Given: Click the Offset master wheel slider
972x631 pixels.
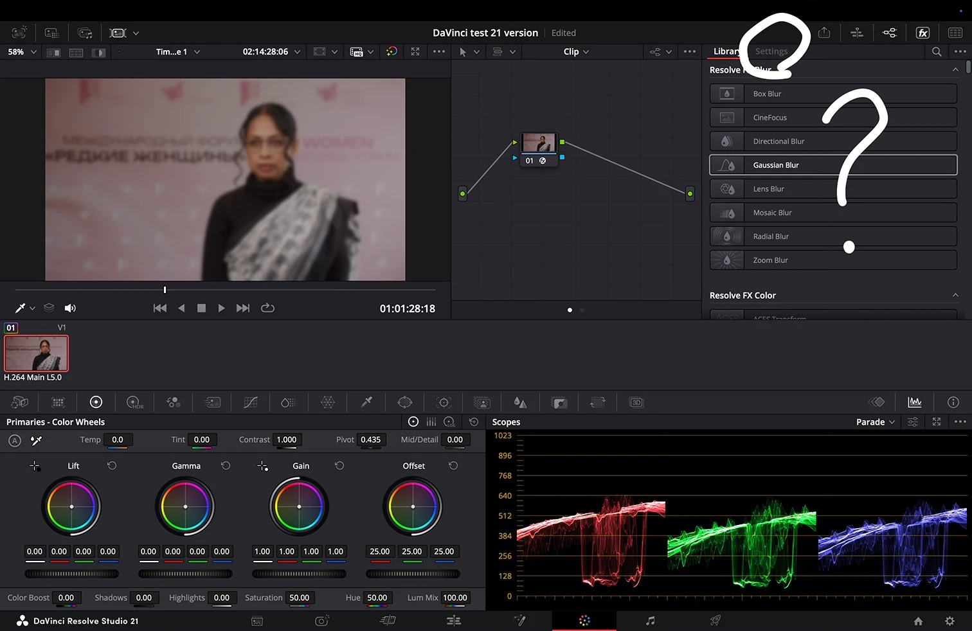Looking at the screenshot, I should [413, 574].
